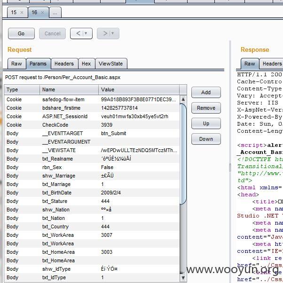Click the 3007 WorkArea value
The image size is (283, 283).
click(x=107, y=235)
